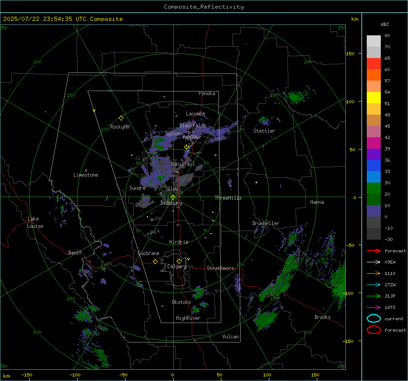
Task: Click the yellow diamond marker near RockyMH
Action: [121, 118]
